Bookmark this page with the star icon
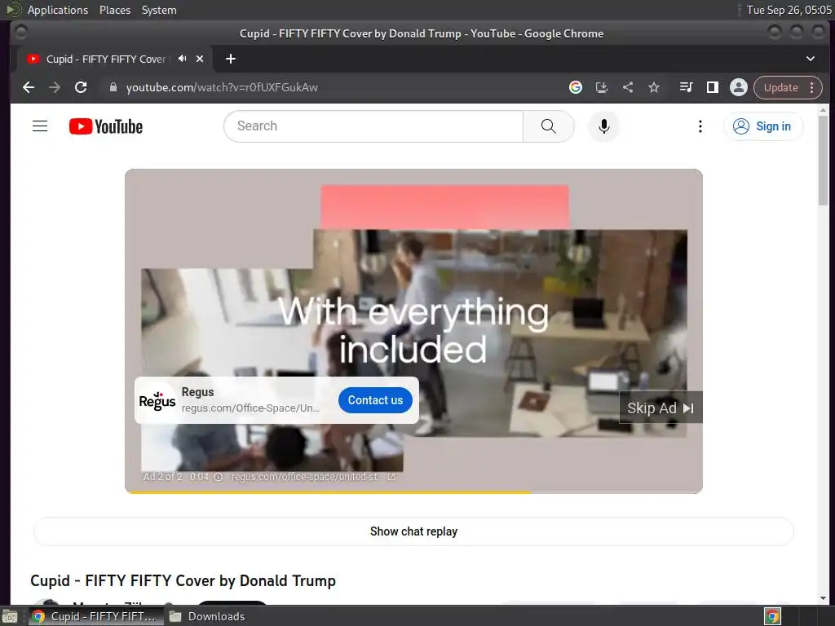 coord(654,87)
